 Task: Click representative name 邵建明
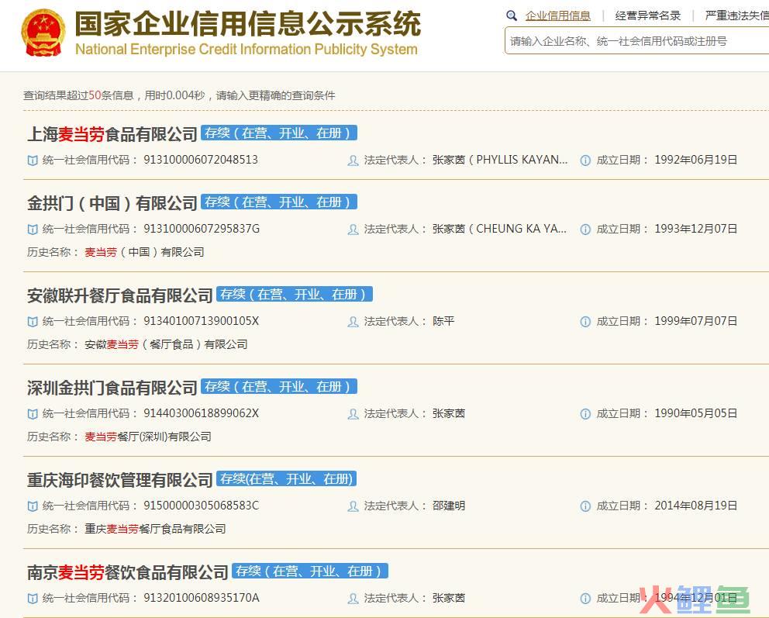point(448,506)
